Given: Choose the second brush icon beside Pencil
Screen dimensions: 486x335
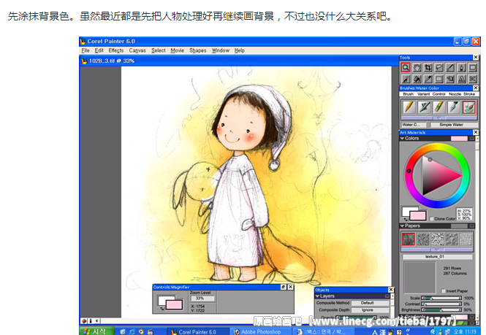Looking at the screenshot, I should click(x=424, y=107).
